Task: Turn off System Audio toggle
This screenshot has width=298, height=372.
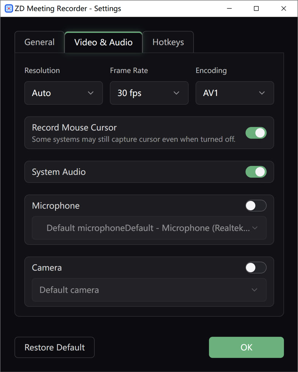Action: click(256, 172)
